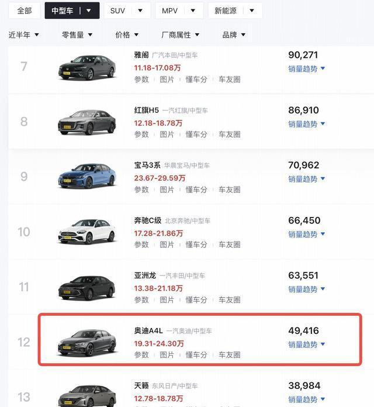This screenshot has width=374, height=407.
Task: Open 车友圈 for 奔驰C级
Action: click(x=230, y=244)
